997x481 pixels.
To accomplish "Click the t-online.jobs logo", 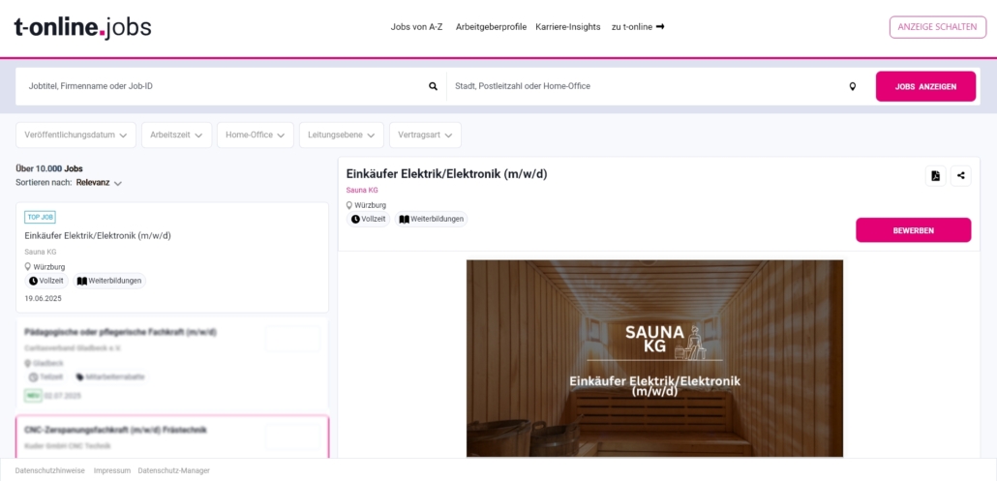I will pyautogui.click(x=82, y=27).
